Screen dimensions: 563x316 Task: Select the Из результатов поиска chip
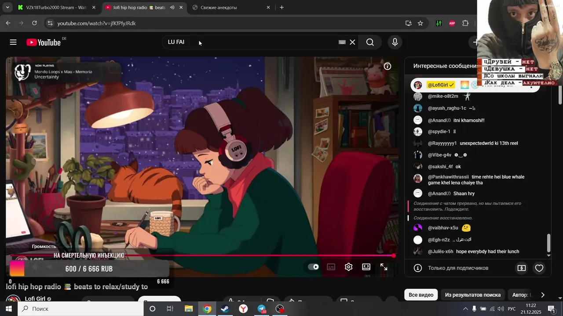(473, 295)
